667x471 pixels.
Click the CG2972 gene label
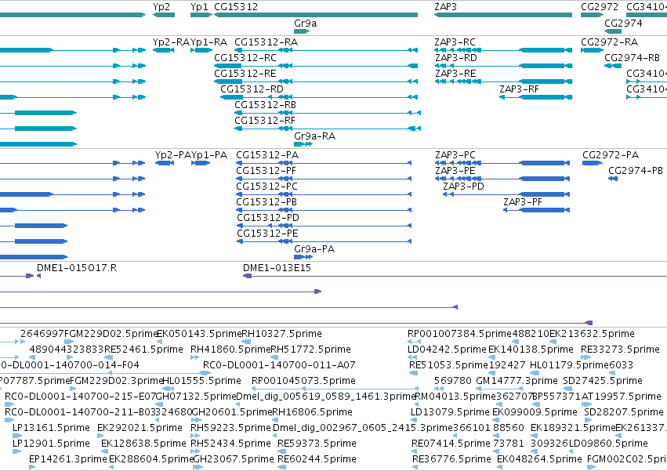pos(600,7)
